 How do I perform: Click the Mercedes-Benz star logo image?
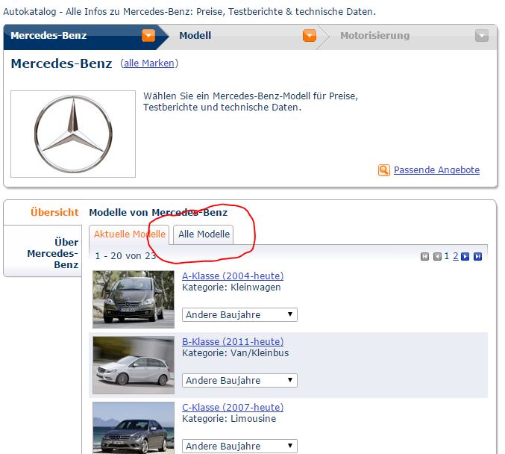(73, 134)
